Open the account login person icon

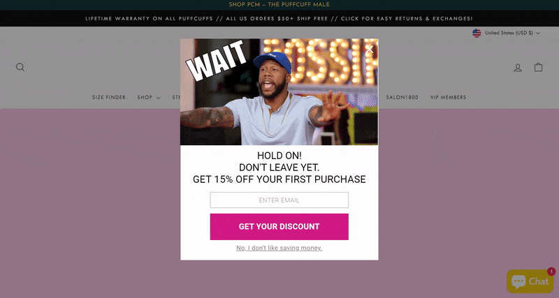518,67
